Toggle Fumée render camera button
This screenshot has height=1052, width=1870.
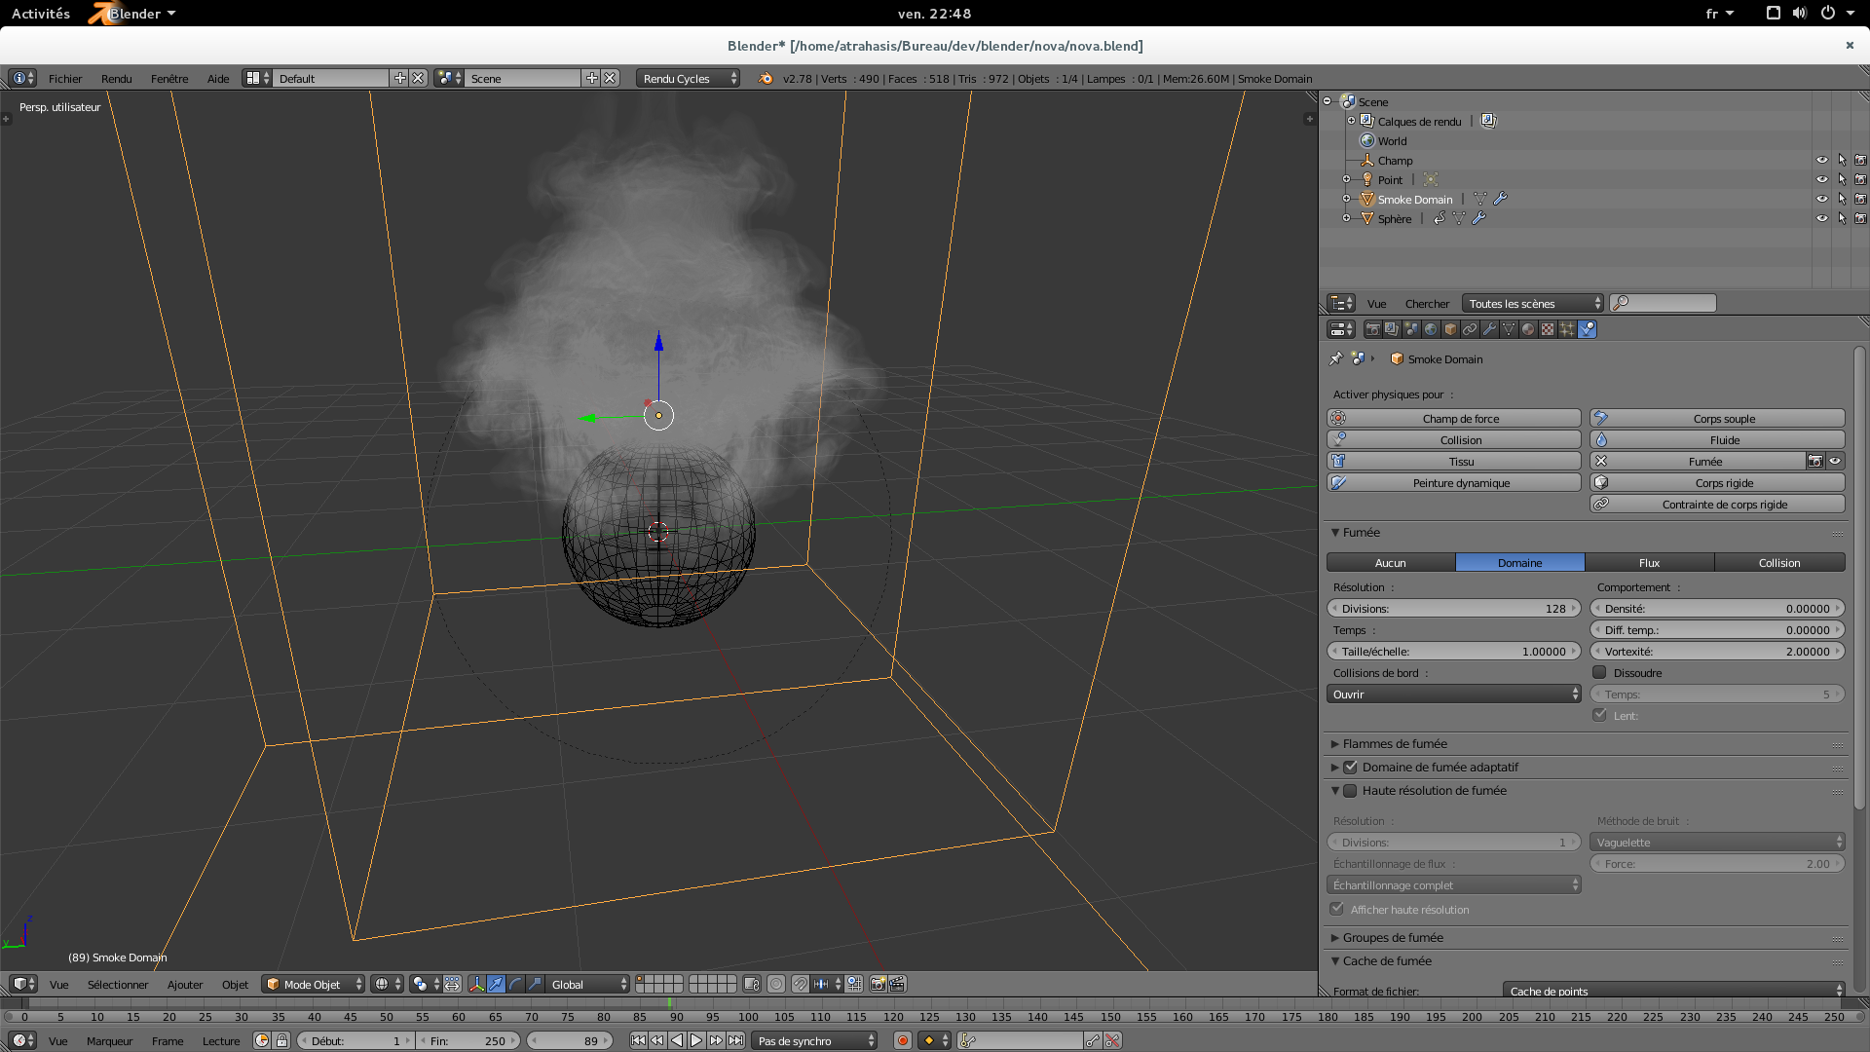(x=1815, y=461)
